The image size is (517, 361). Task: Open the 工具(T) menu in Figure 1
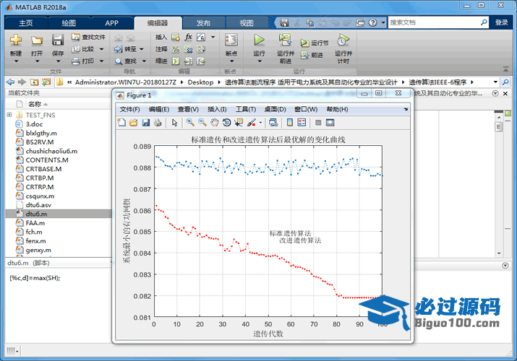pos(246,109)
